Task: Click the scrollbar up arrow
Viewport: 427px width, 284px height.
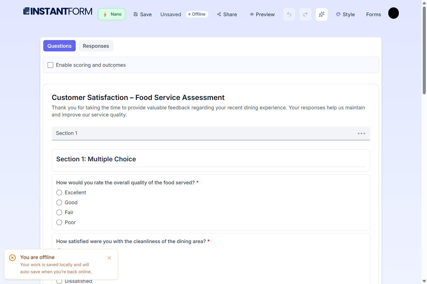Action: (x=424, y=3)
